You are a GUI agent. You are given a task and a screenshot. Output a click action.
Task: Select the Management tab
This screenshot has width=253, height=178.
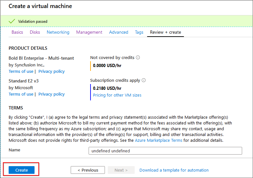click(x=89, y=32)
